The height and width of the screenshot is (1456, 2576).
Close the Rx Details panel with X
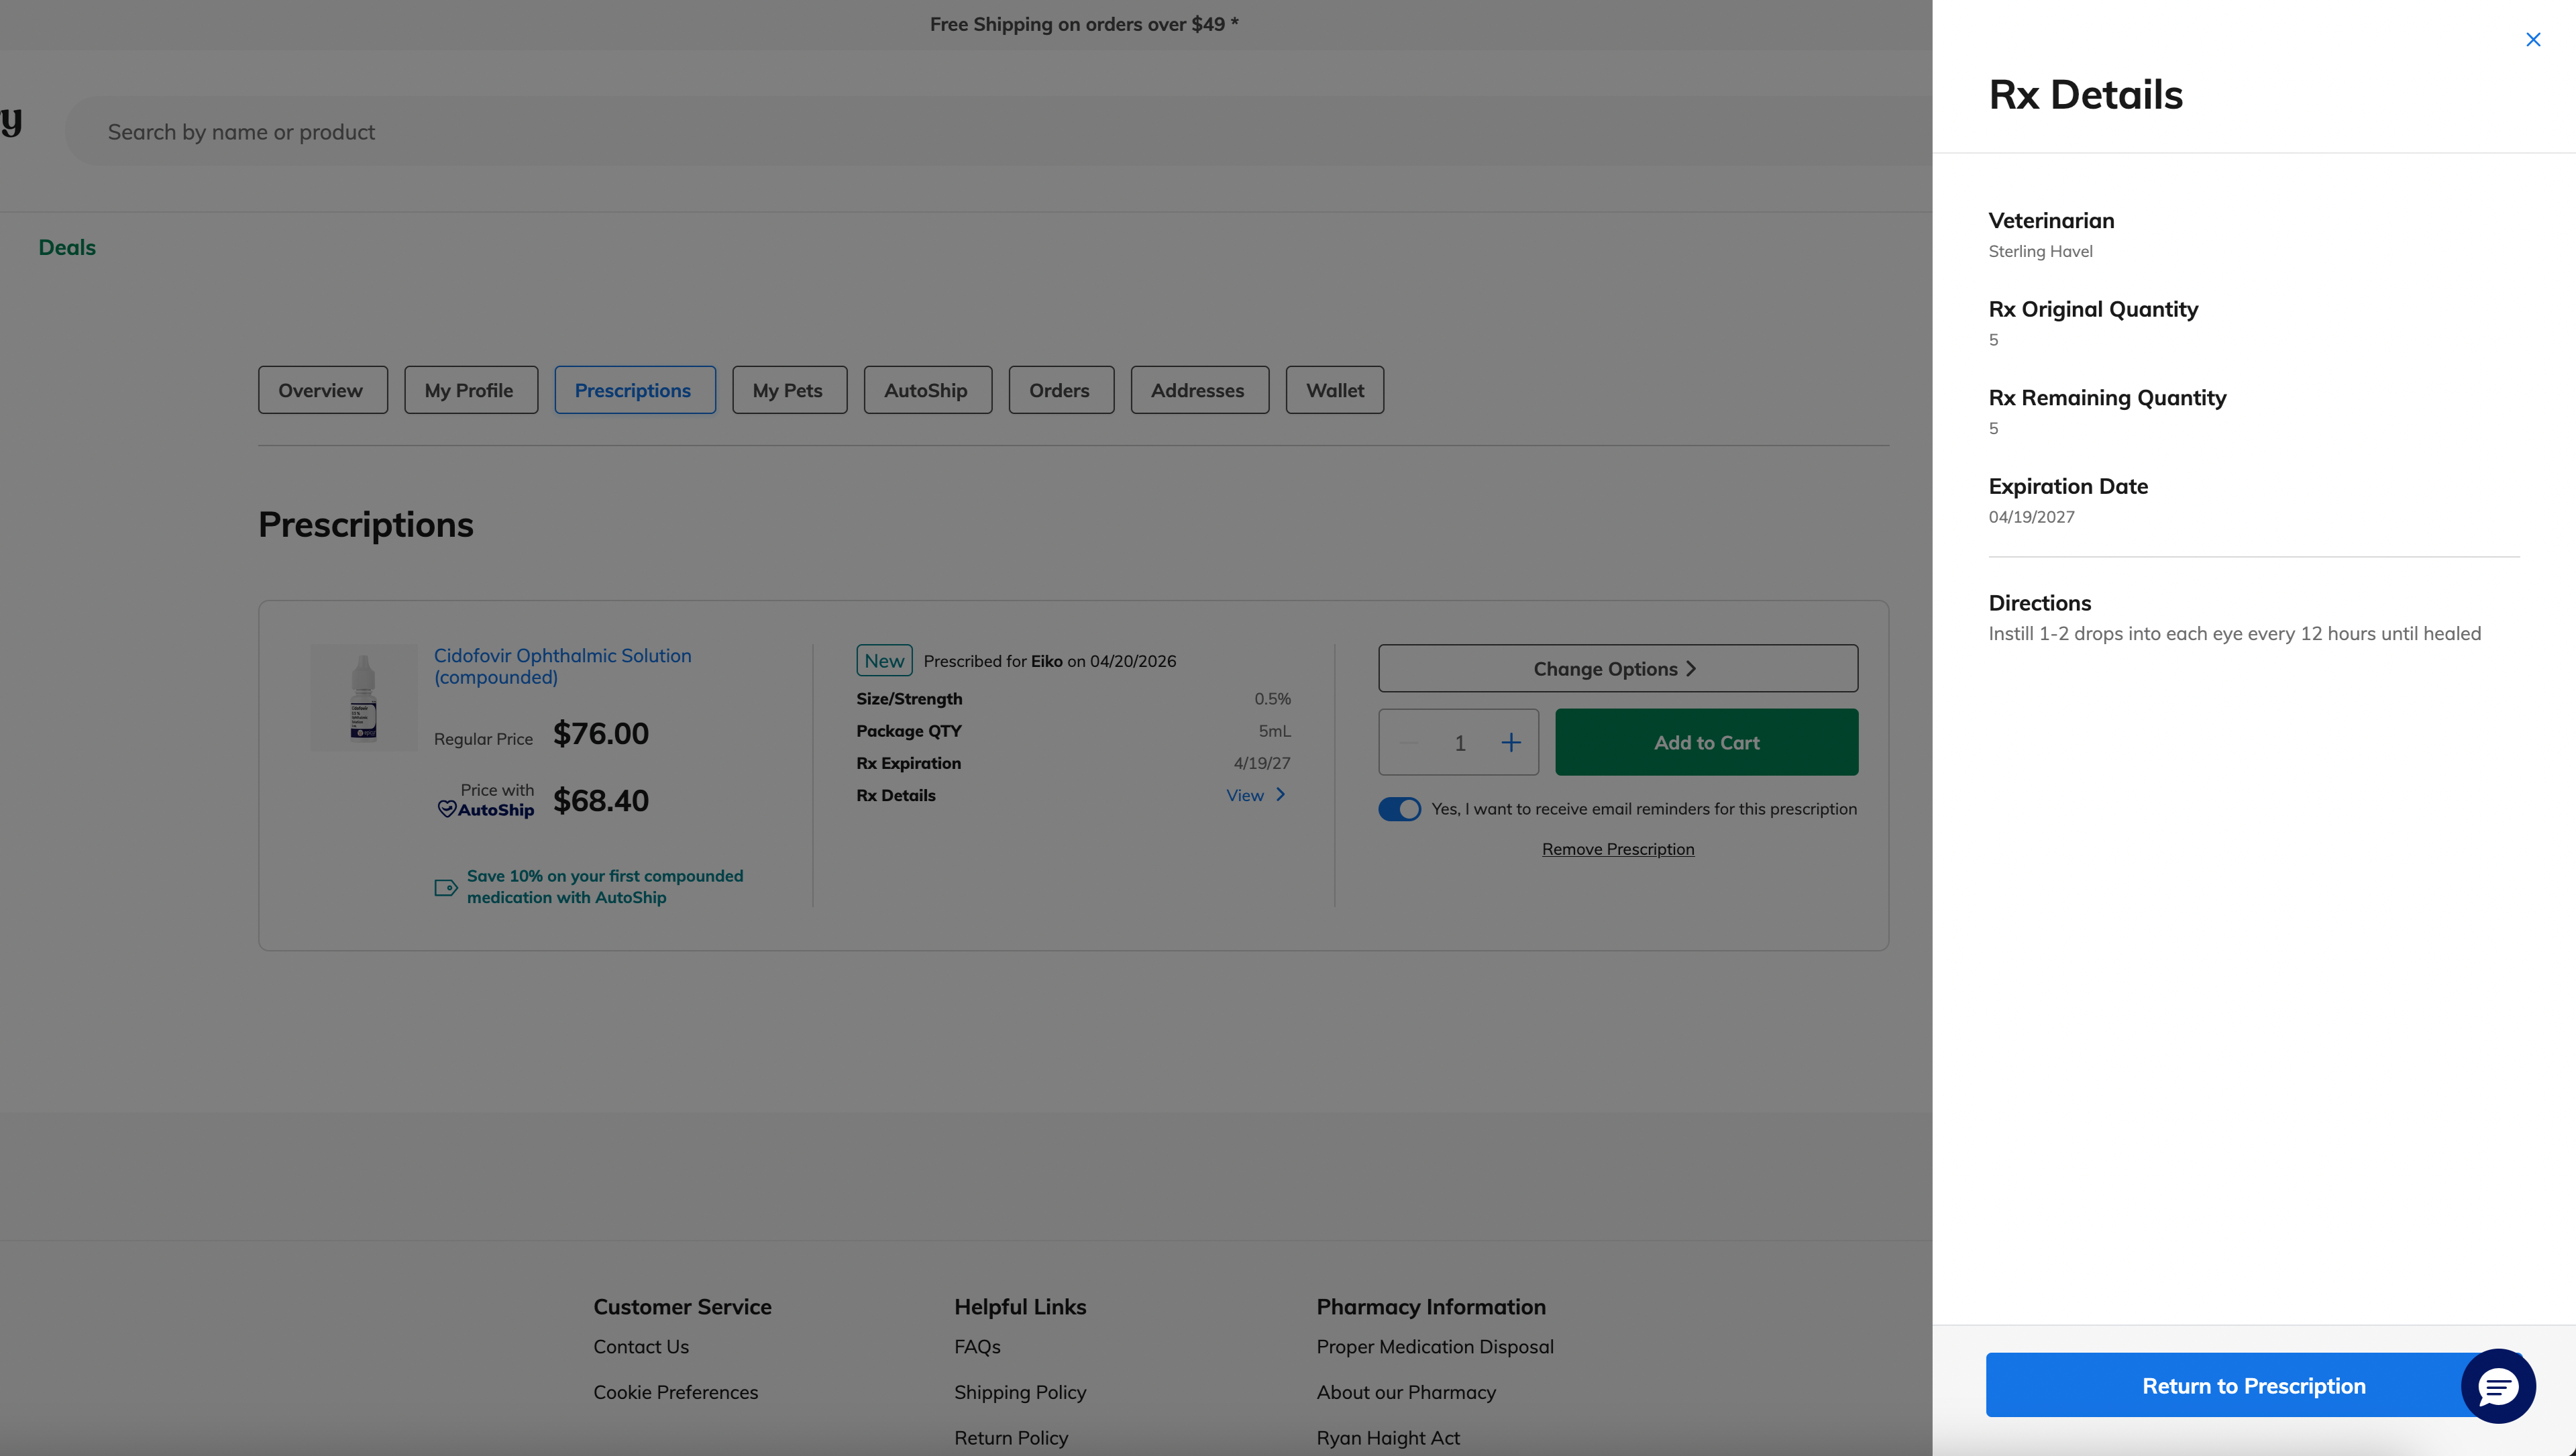pos(2532,40)
